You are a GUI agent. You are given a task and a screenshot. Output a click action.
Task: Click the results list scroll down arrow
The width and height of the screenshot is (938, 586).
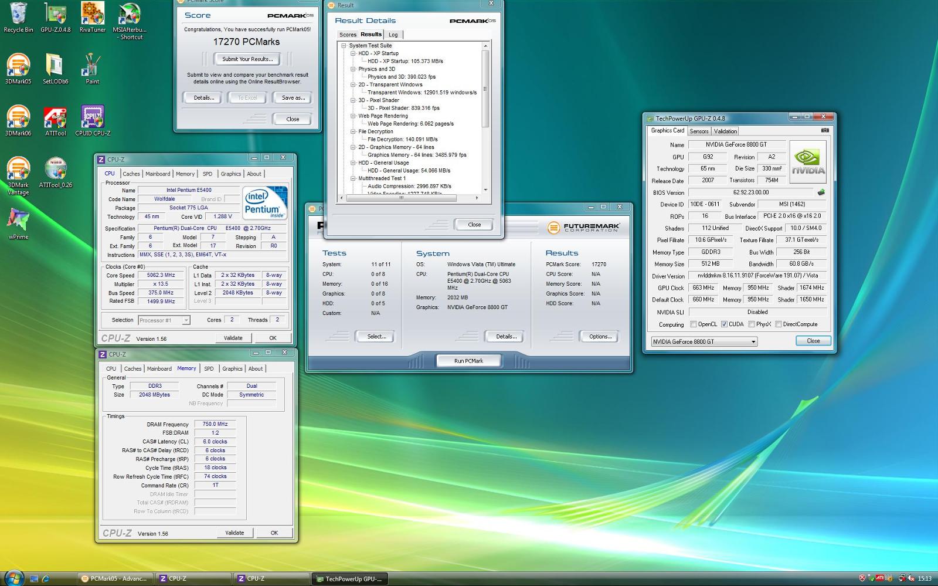(x=485, y=189)
